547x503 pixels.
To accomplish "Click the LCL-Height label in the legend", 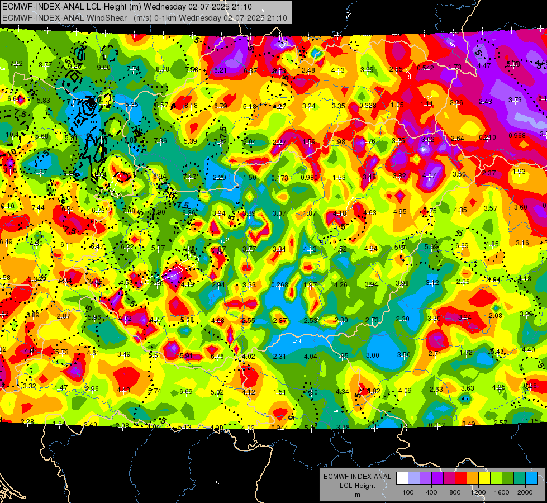I will pos(357,486).
